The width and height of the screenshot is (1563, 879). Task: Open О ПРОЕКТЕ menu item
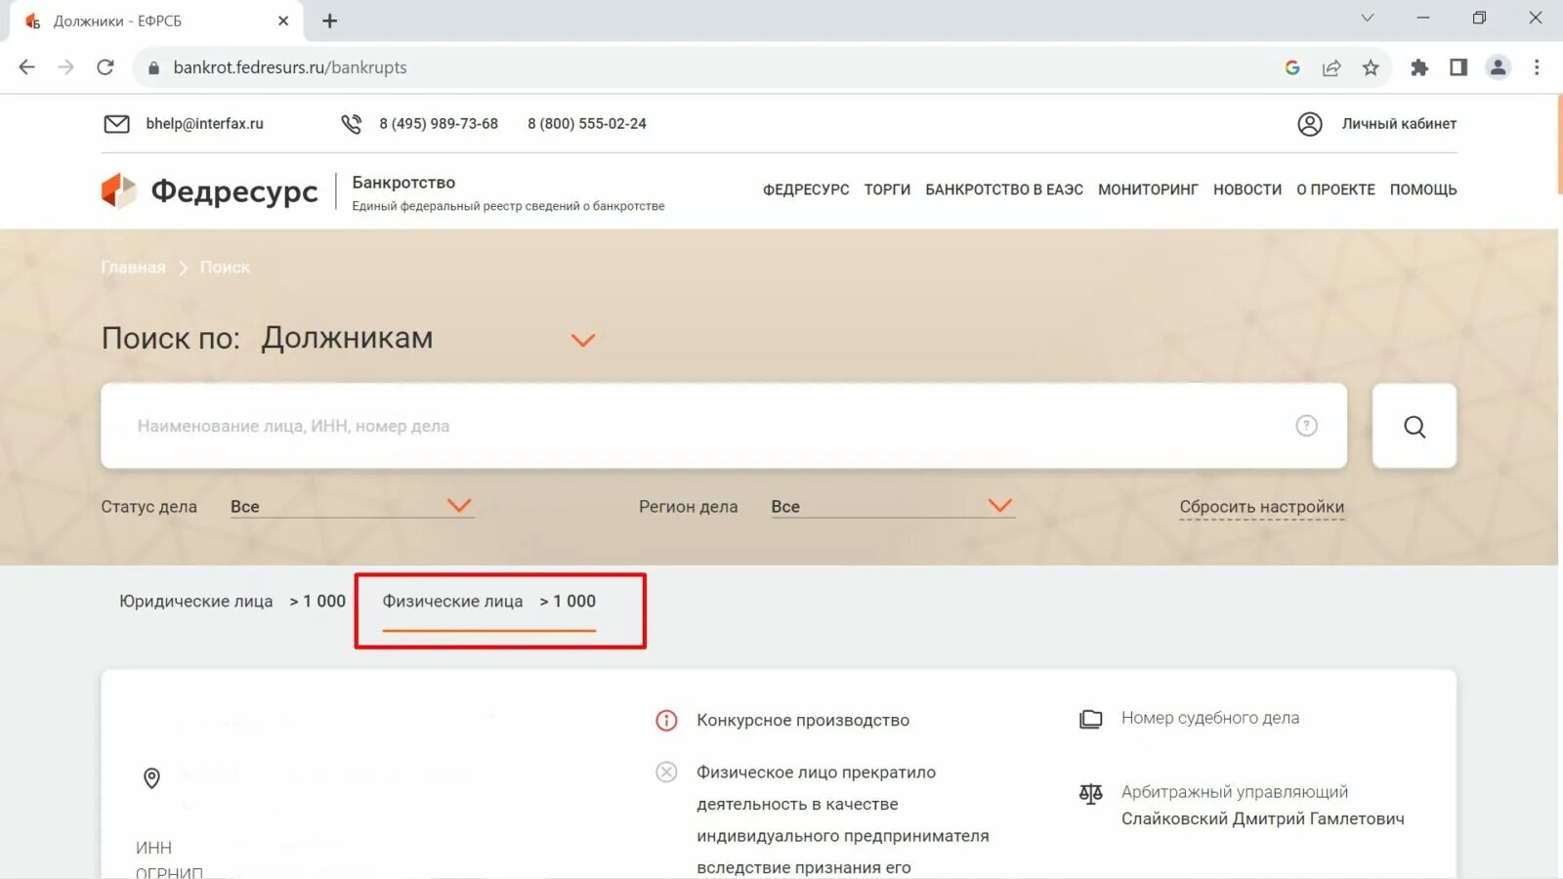coord(1335,189)
